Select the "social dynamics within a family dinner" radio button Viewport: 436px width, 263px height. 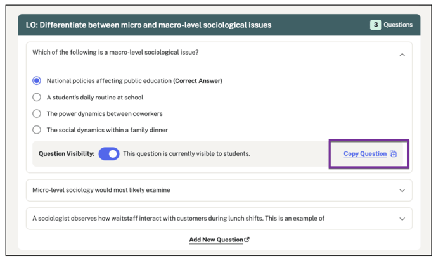pos(37,130)
